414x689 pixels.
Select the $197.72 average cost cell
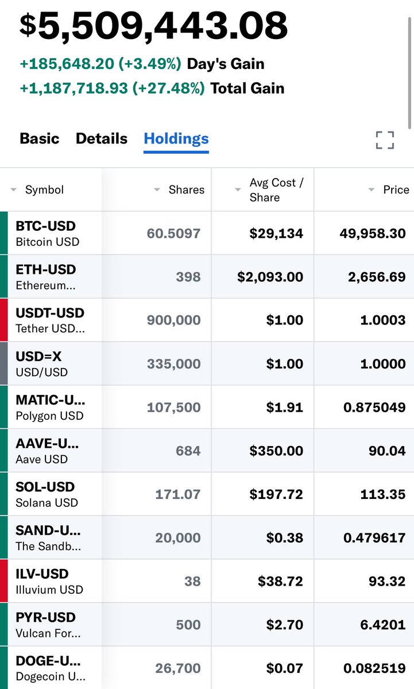click(x=262, y=494)
